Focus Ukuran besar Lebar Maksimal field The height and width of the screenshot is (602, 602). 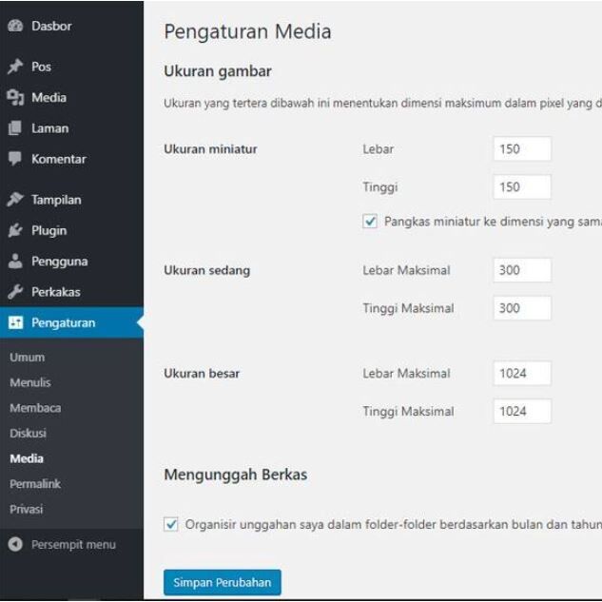522,373
